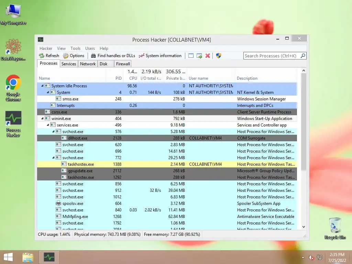Click the Windows Start button
Image resolution: width=352 pixels, height=264 pixels.
tap(8, 257)
